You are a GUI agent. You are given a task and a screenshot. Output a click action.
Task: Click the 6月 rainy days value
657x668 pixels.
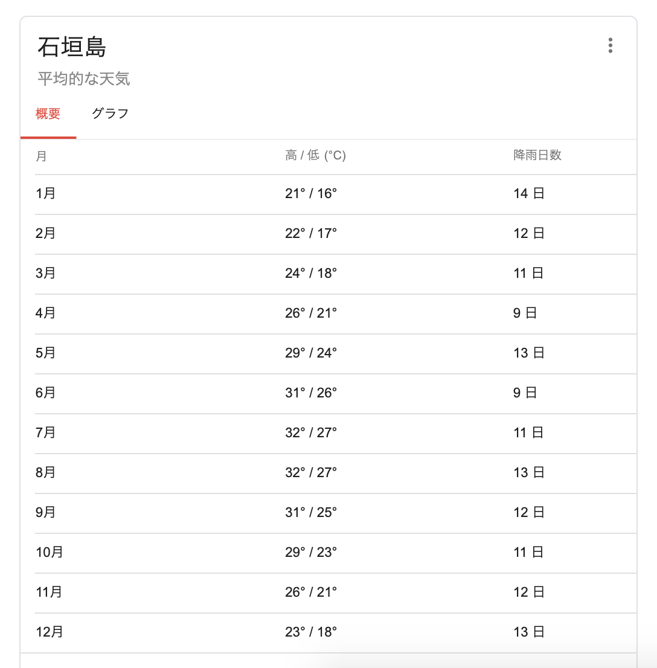tap(525, 393)
